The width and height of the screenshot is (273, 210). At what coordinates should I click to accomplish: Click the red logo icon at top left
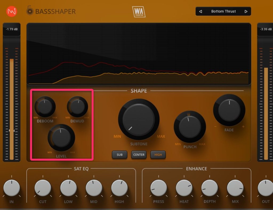click(x=11, y=12)
